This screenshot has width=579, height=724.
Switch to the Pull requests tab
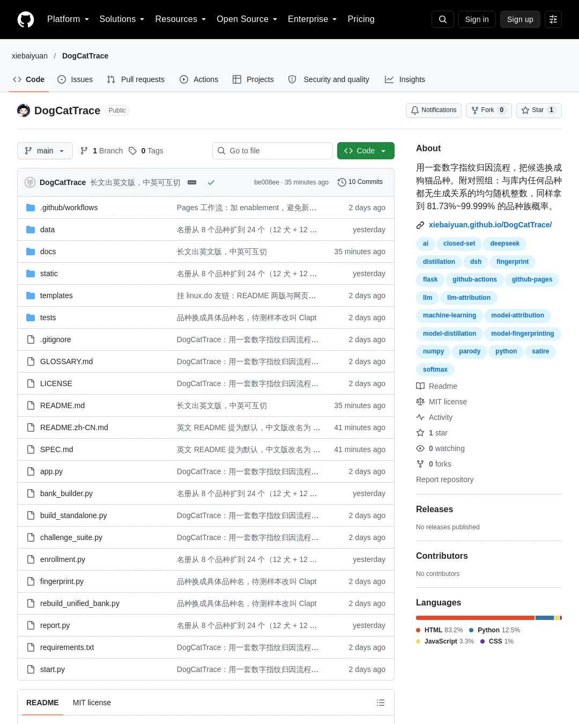click(136, 79)
